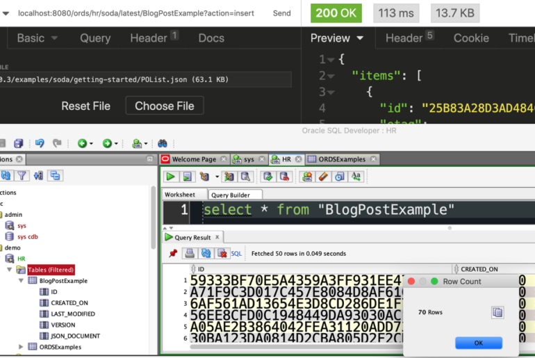
Task: Open the Preview dropdown in response pane
Action: [x=338, y=38]
